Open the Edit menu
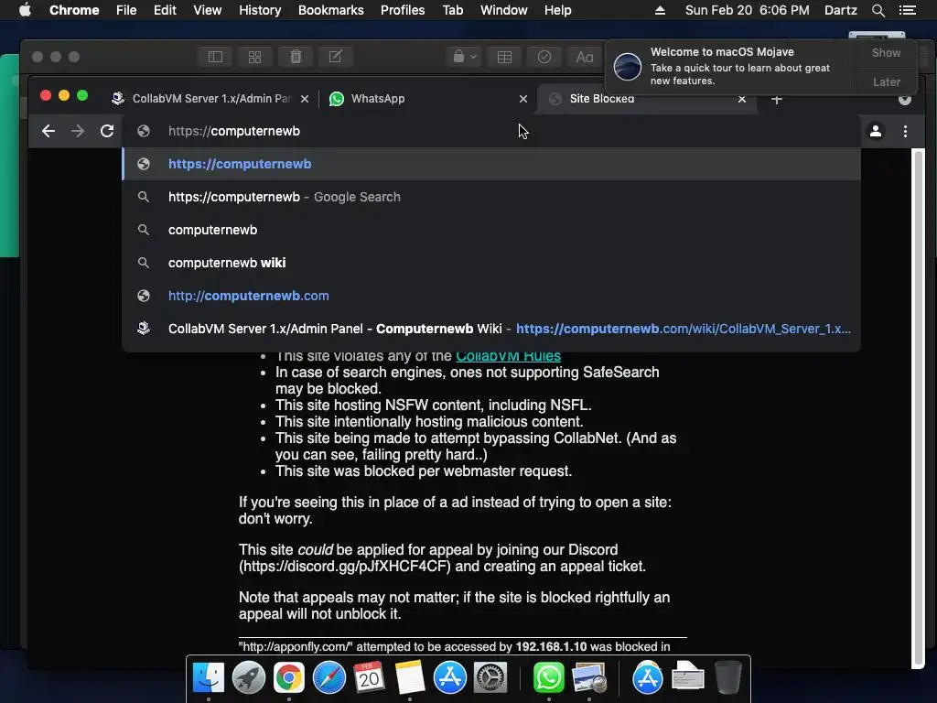 165,10
